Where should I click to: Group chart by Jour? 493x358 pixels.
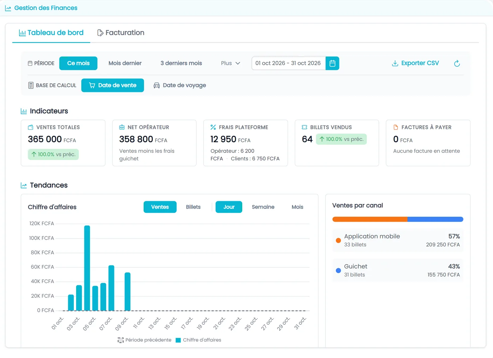[229, 207]
